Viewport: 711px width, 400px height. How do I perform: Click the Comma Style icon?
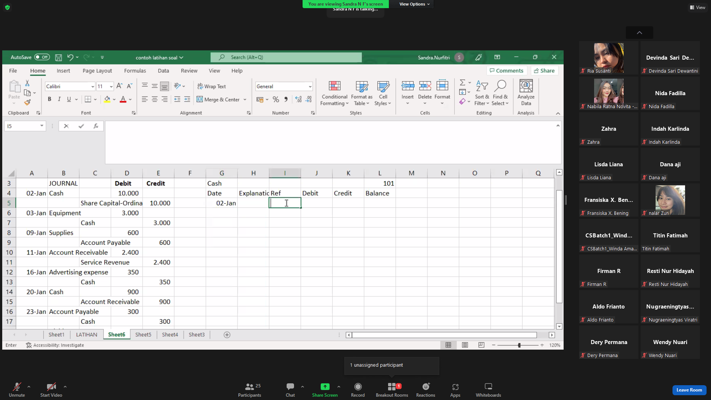286,99
